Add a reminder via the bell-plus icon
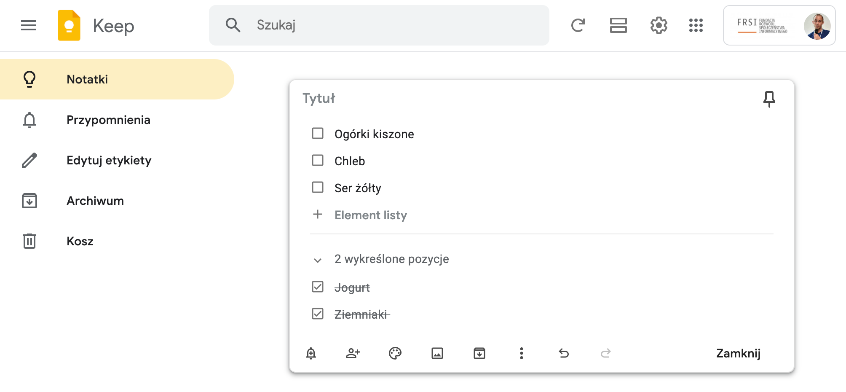This screenshot has height=392, width=846. pyautogui.click(x=311, y=353)
